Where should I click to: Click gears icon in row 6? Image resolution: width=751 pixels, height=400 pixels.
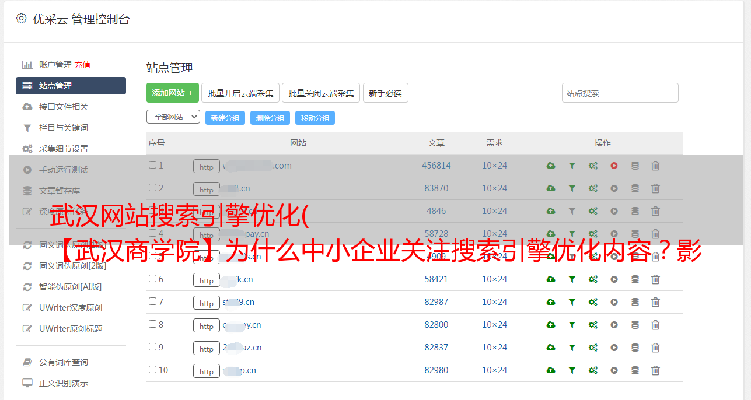point(593,279)
